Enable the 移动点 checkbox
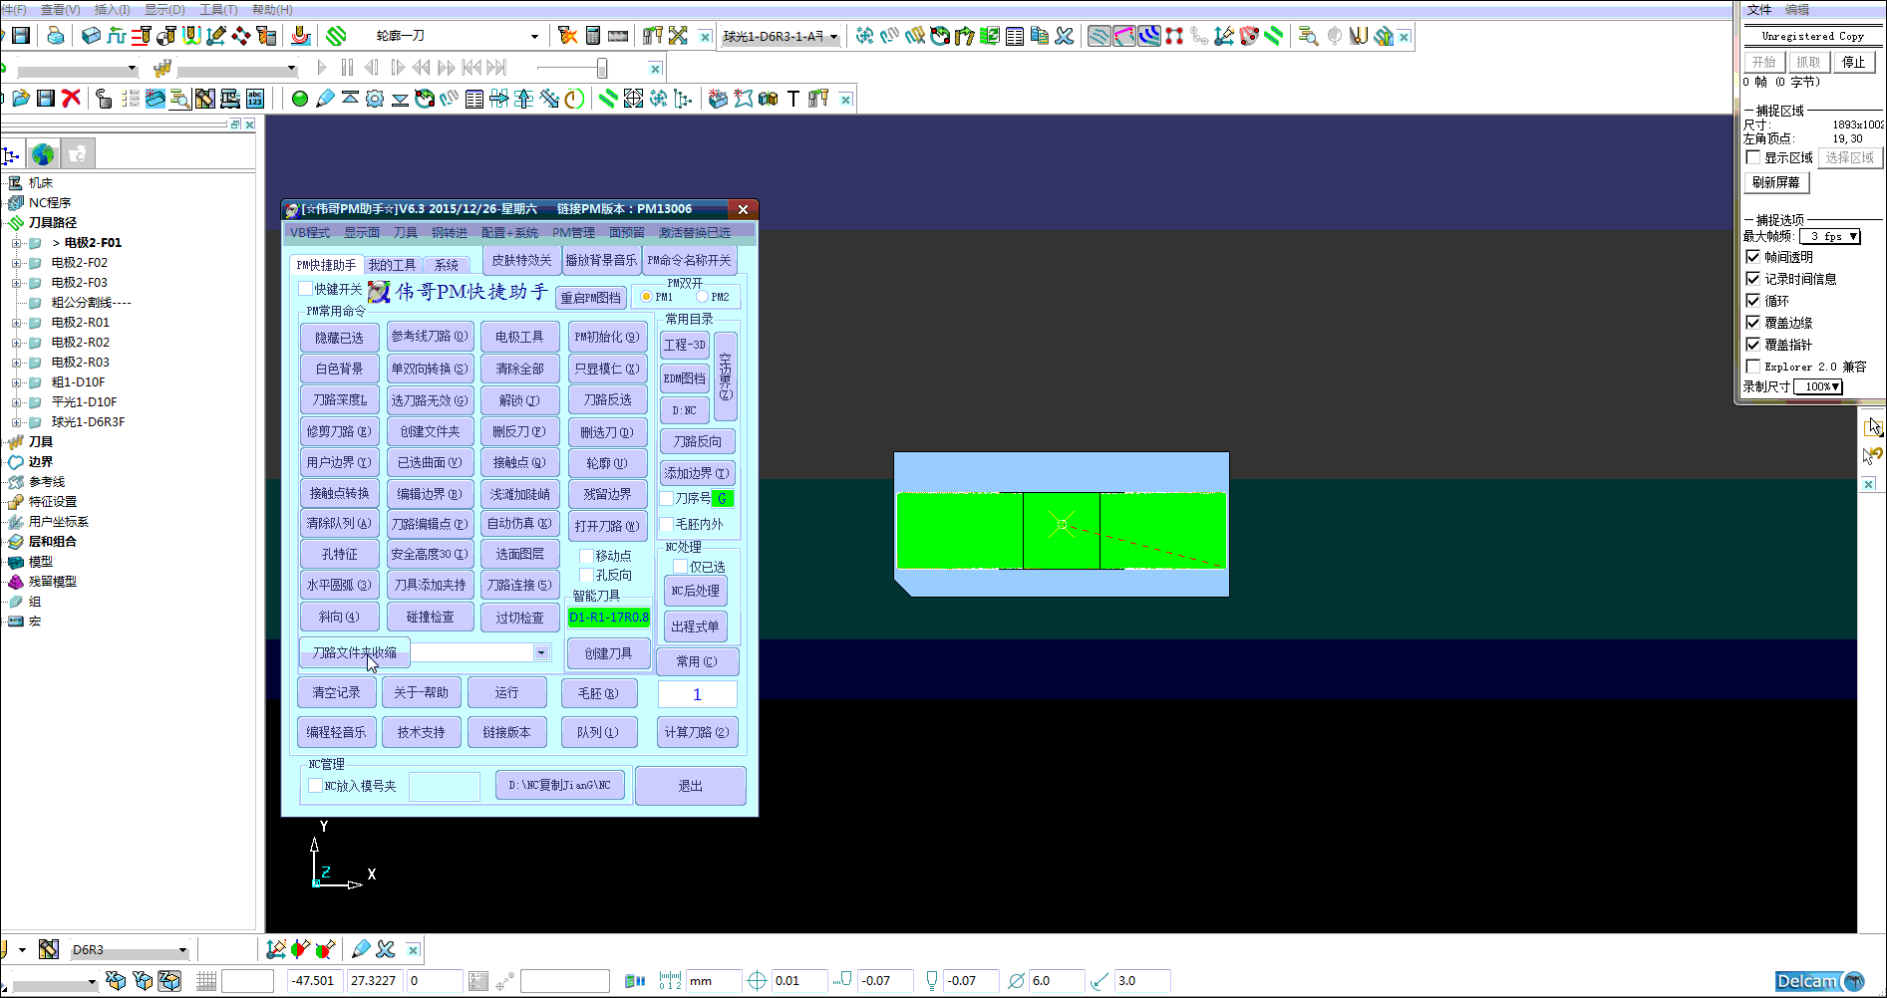The width and height of the screenshot is (1887, 998). click(x=587, y=556)
